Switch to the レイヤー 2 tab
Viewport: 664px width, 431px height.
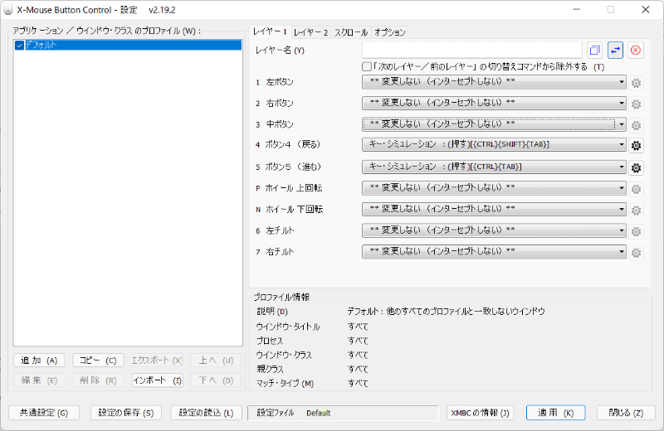click(x=310, y=32)
